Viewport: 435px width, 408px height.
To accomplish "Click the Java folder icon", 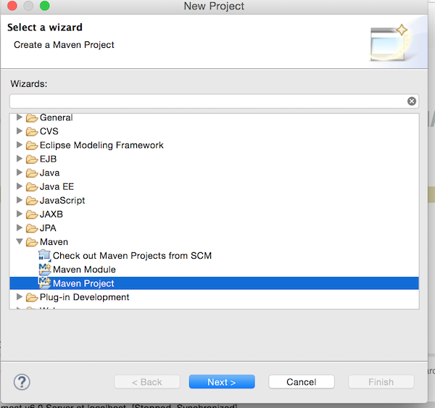I will pos(32,173).
